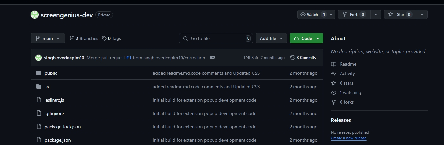Open the Releases heading link
This screenshot has width=444, height=145.
[341, 120]
